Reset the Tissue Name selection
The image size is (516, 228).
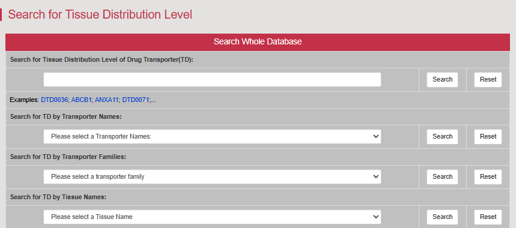coord(488,217)
